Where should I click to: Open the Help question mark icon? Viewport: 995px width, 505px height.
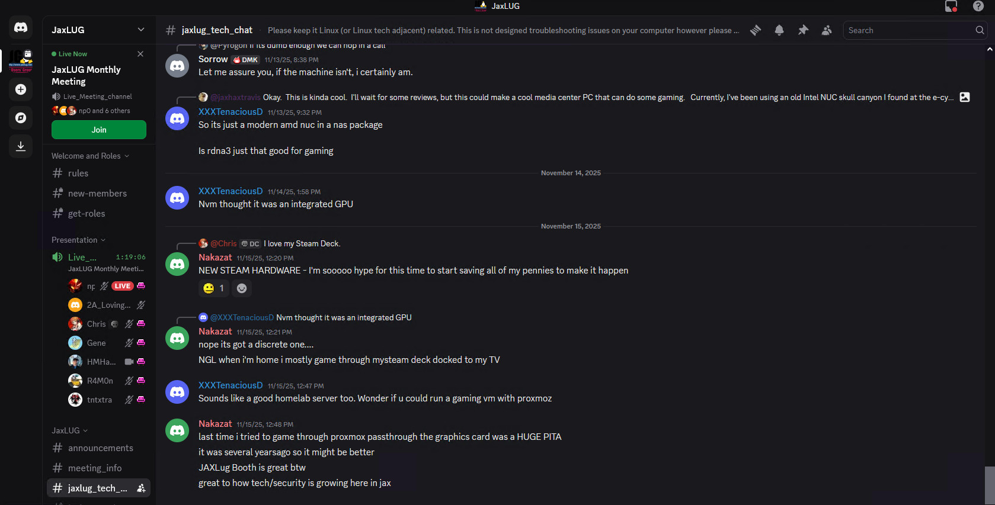click(x=978, y=6)
